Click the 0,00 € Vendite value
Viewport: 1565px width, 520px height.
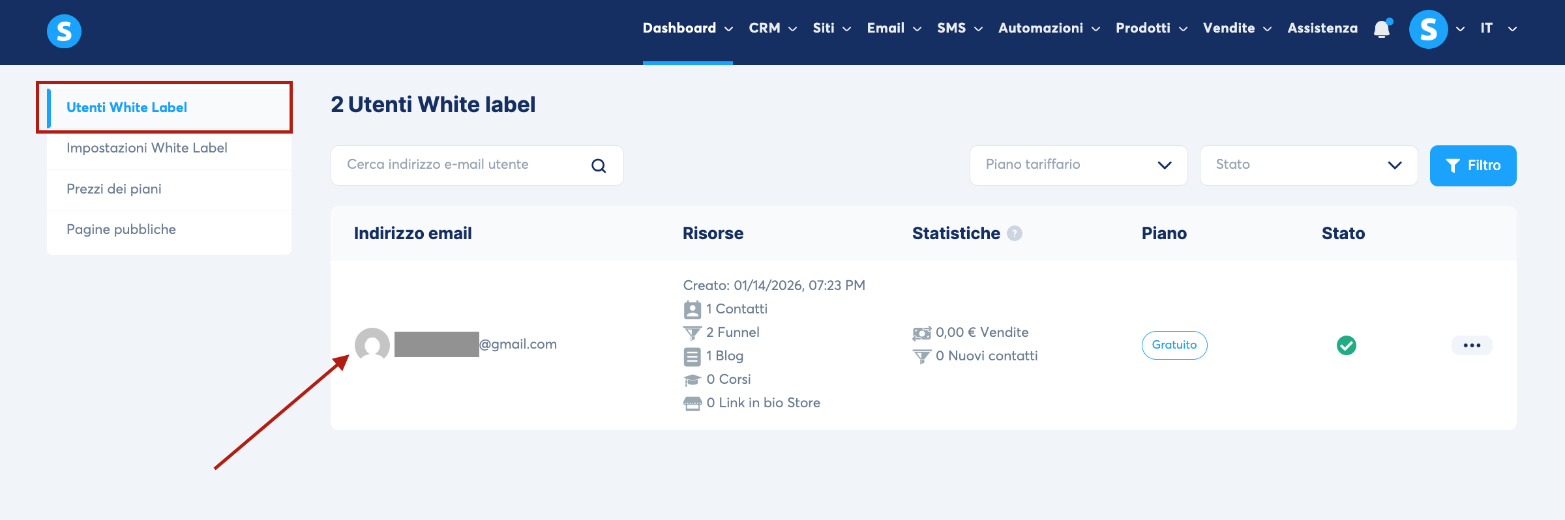tap(982, 332)
